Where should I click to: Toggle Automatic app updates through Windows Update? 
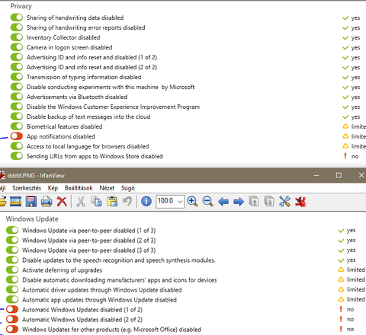point(12,299)
